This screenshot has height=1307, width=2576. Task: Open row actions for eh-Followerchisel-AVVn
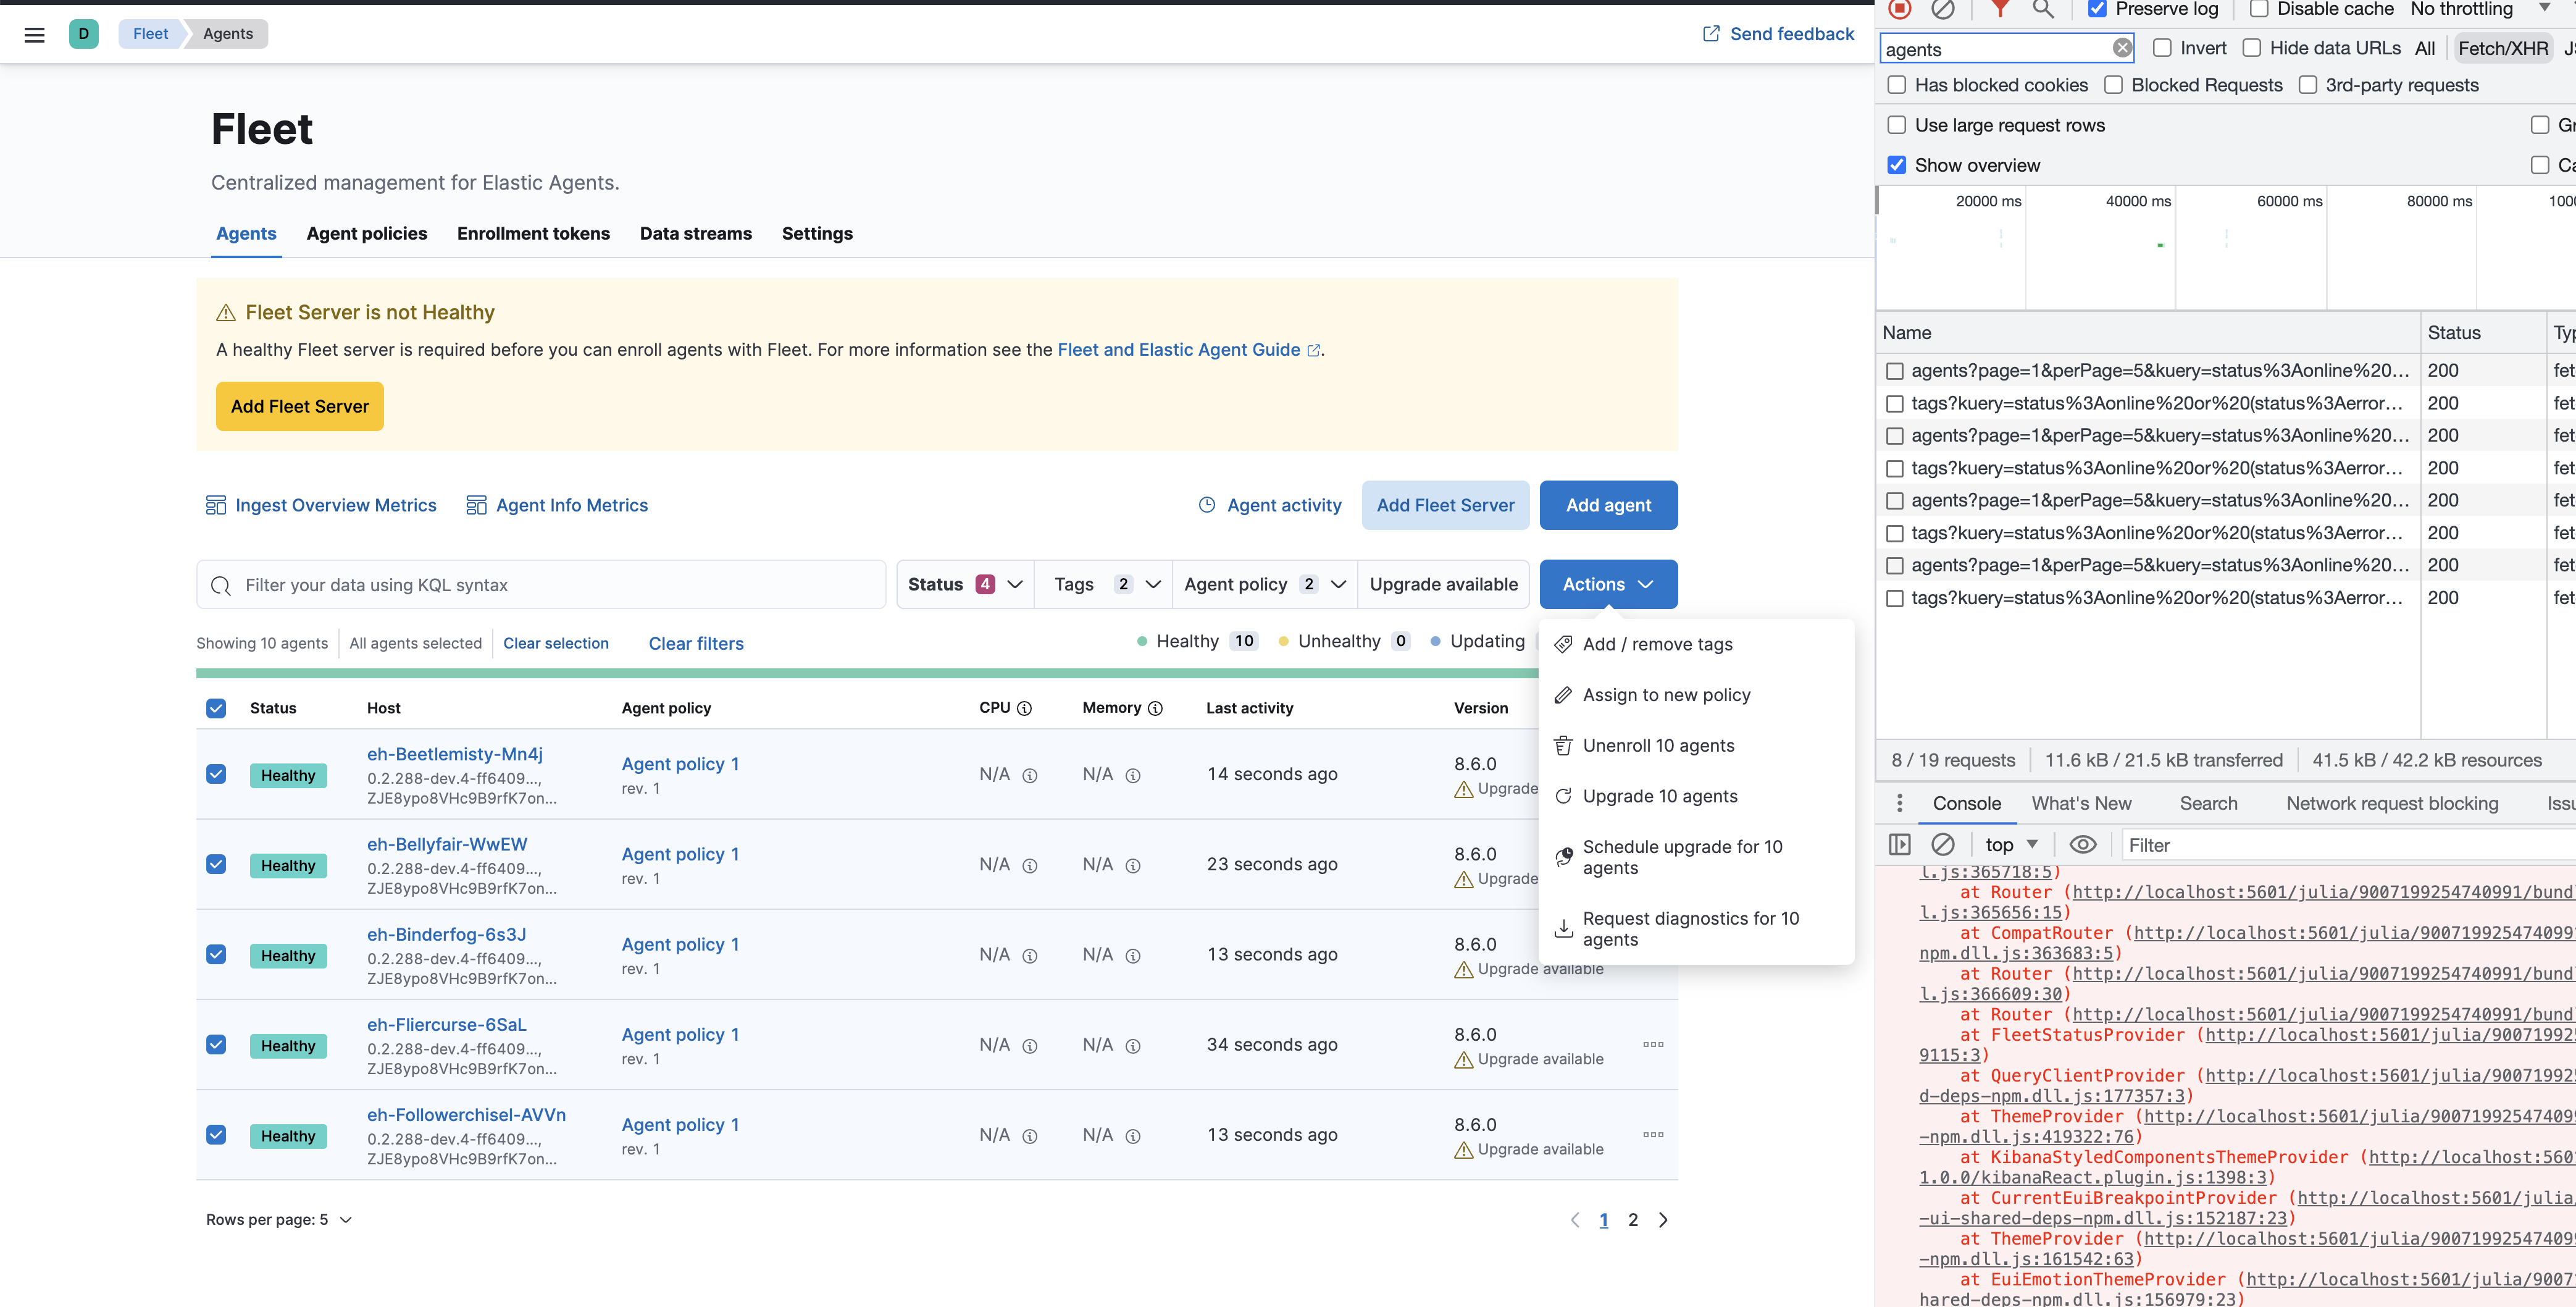click(1653, 1134)
